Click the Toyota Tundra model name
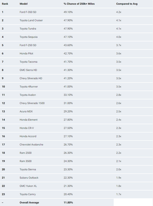 coord(28,29)
